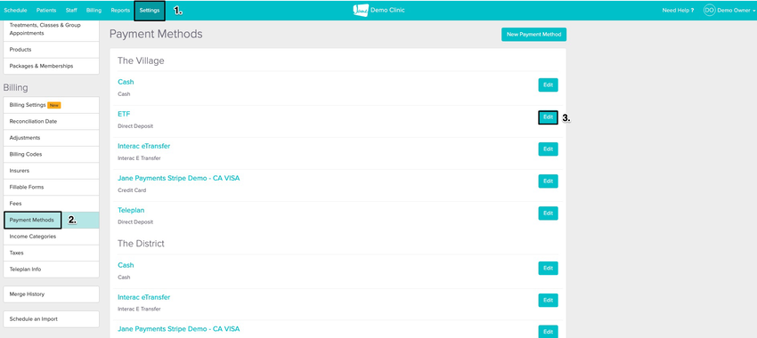The width and height of the screenshot is (757, 338).
Task: Select Payment Methods in the sidebar
Action: coord(51,220)
